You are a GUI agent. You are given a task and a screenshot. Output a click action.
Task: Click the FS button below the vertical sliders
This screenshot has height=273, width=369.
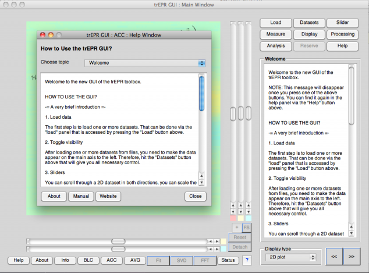pyautogui.click(x=246, y=228)
